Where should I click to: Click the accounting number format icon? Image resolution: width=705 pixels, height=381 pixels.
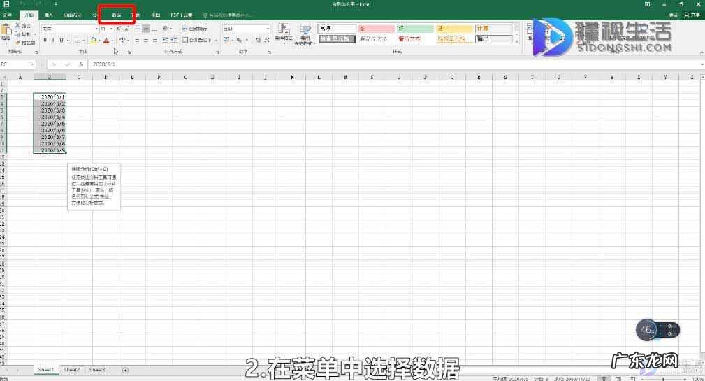[x=226, y=41]
